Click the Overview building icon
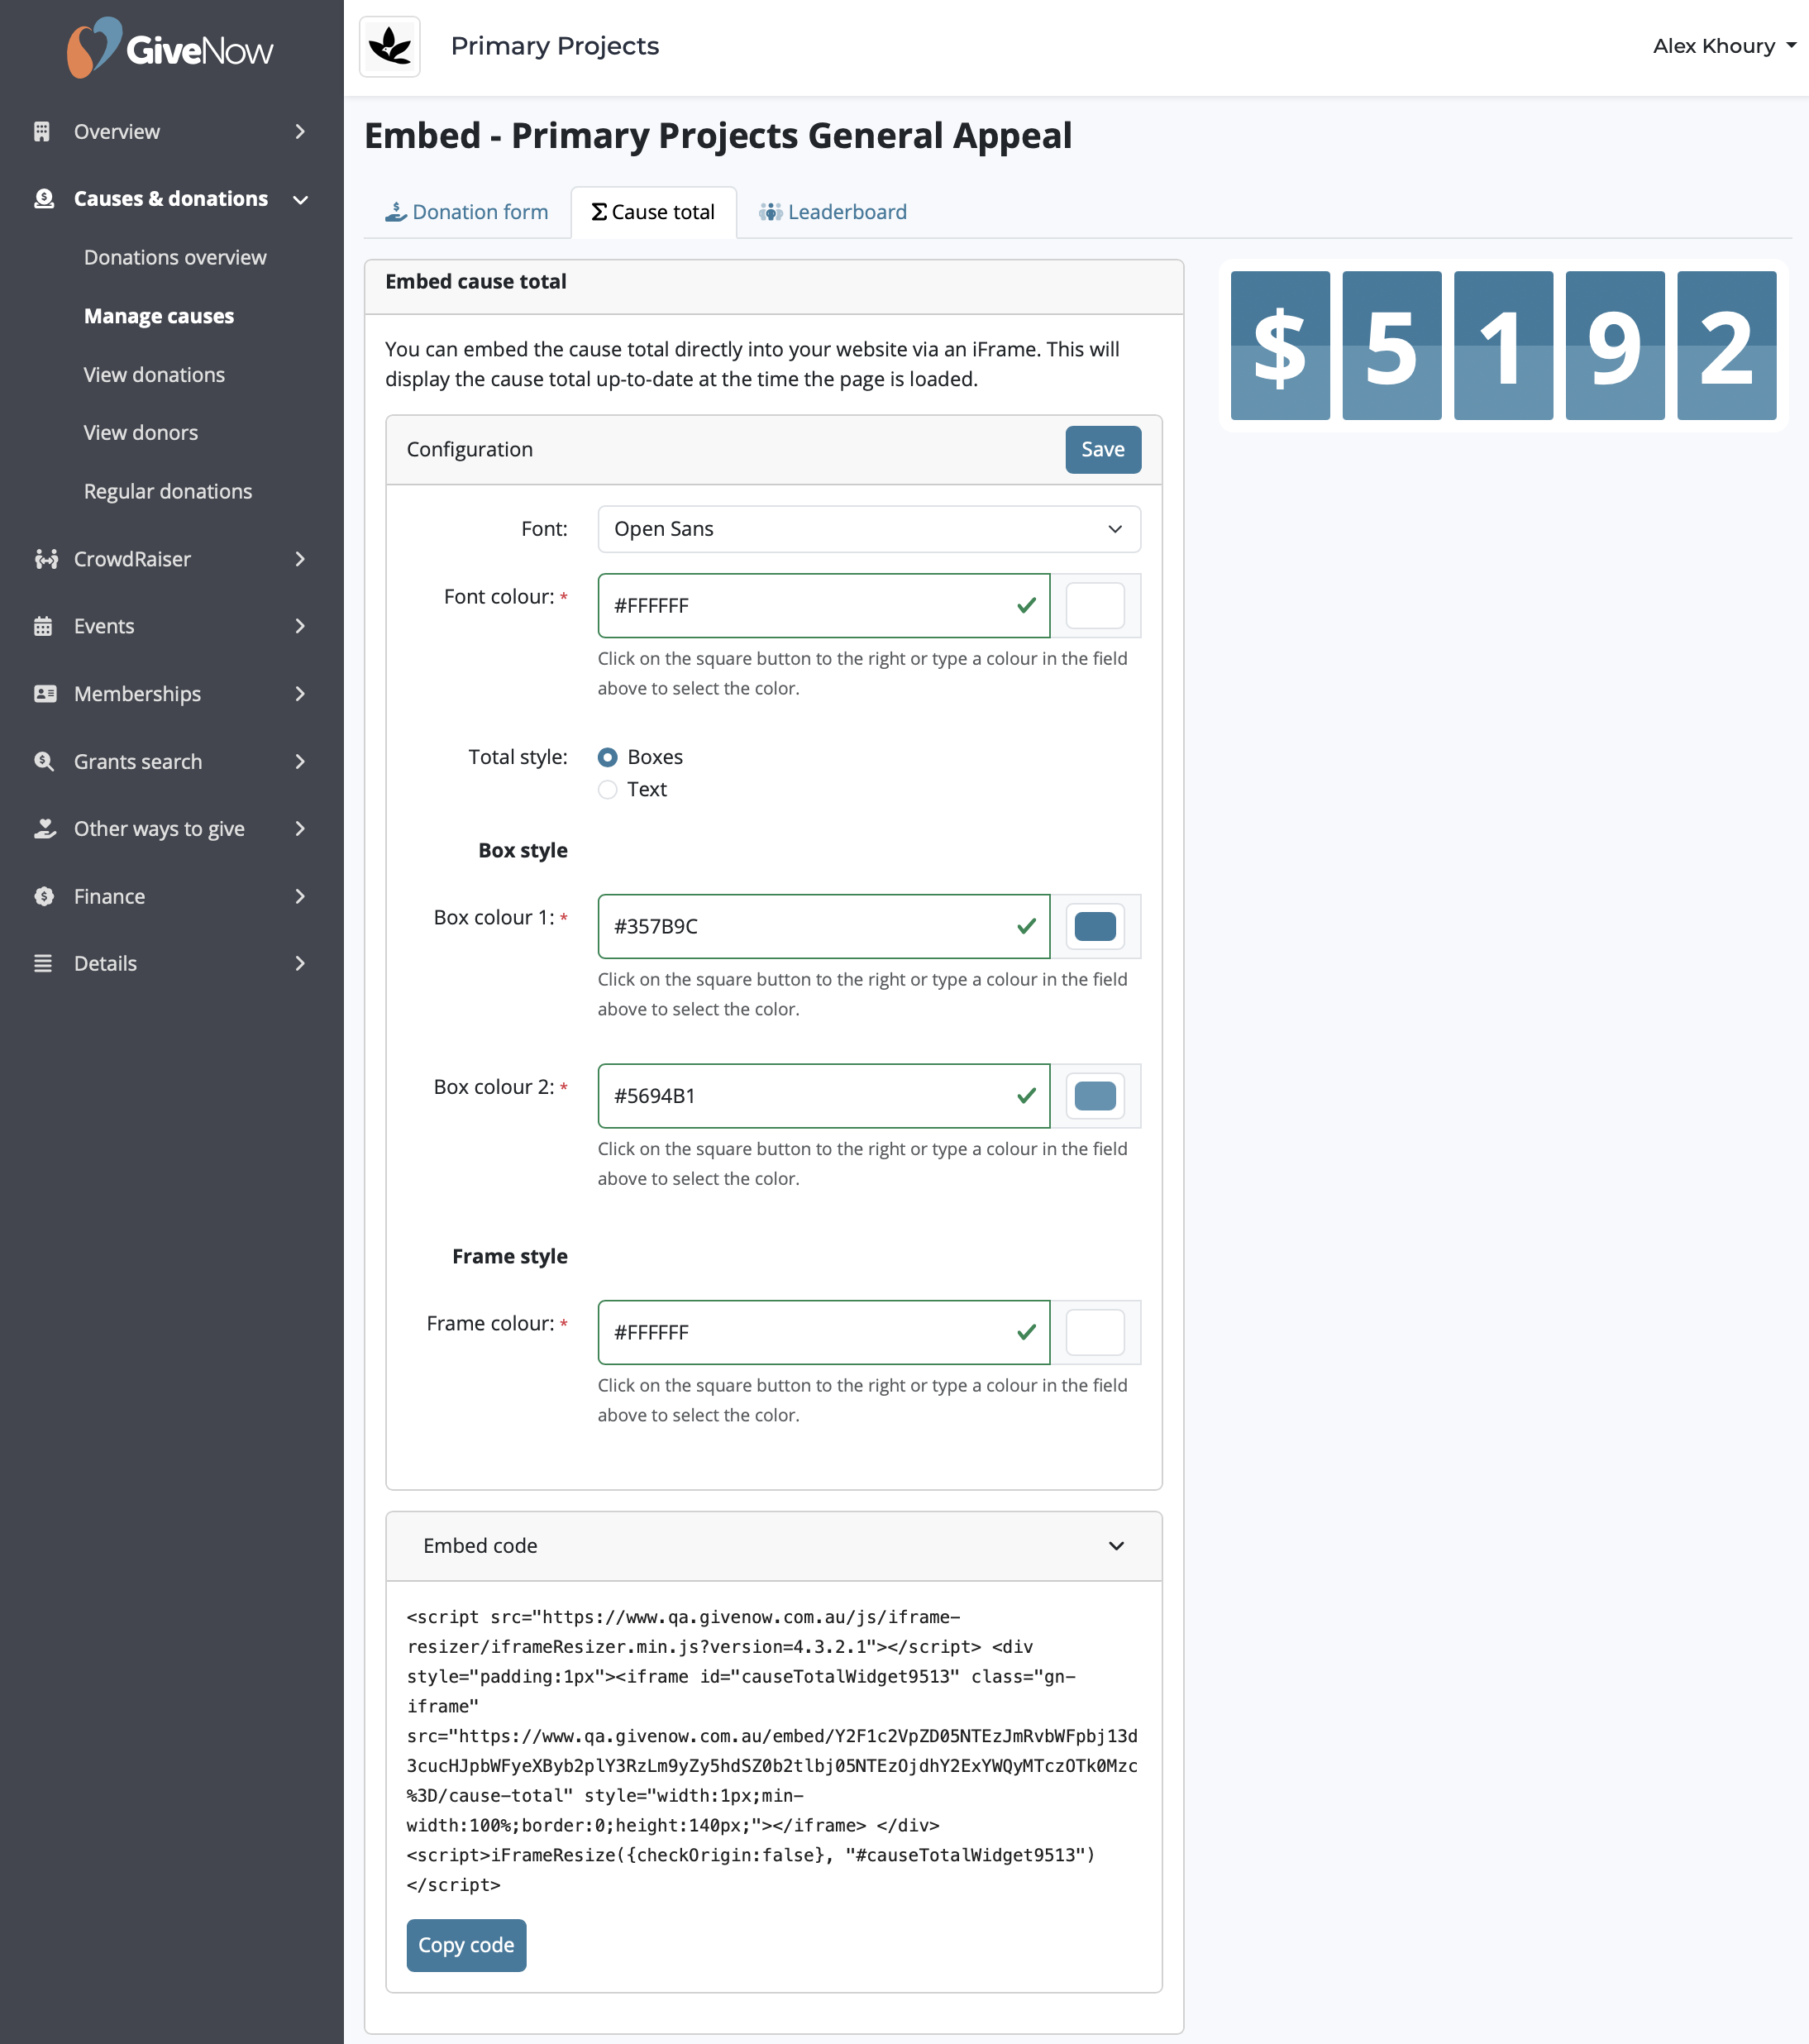 tap(42, 132)
